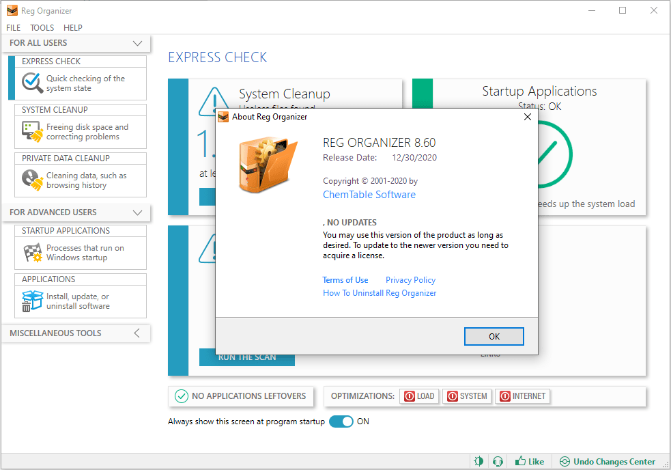The height and width of the screenshot is (470, 671).
Task: Select the Private Data Cleanup sidebar item
Action: pos(81,174)
